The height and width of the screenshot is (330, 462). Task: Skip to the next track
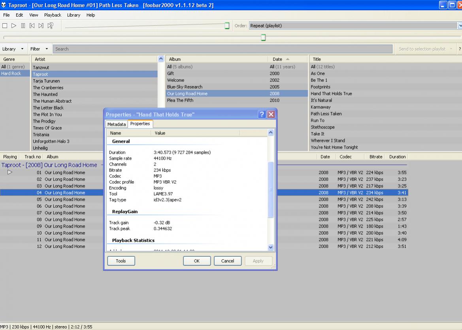[x=41, y=26]
